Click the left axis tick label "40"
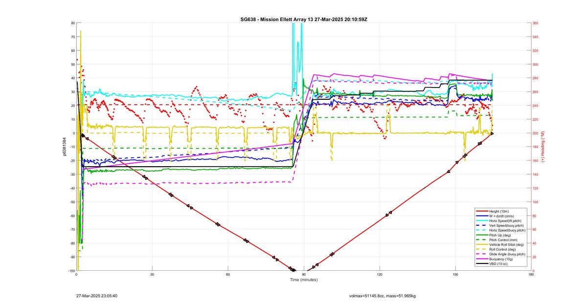Viewport: 587px width, 304px height. tap(73, 78)
